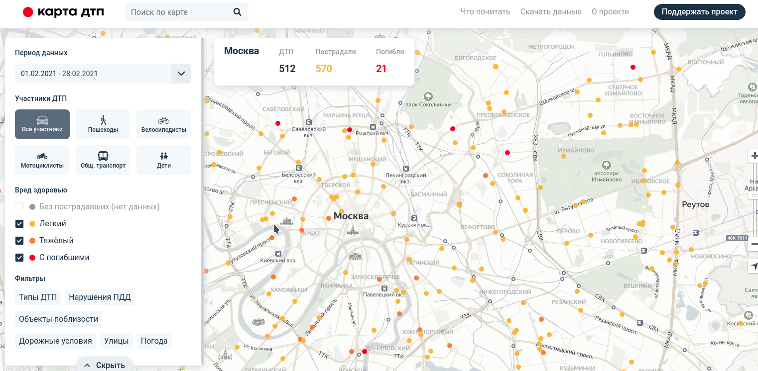The width and height of the screenshot is (758, 371).
Task: Select Все участники participant filter
Action: (x=42, y=124)
